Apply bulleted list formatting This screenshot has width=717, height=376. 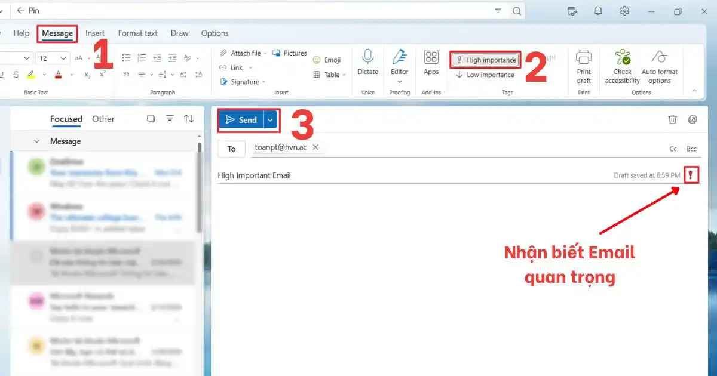(x=126, y=58)
